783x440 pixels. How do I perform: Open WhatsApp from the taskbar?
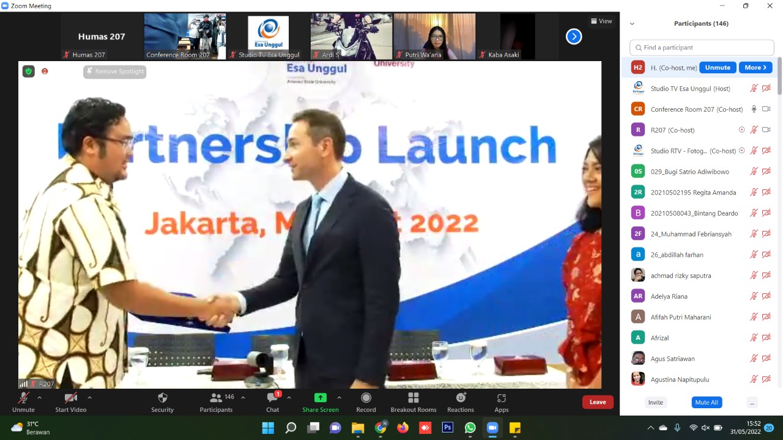pos(470,428)
